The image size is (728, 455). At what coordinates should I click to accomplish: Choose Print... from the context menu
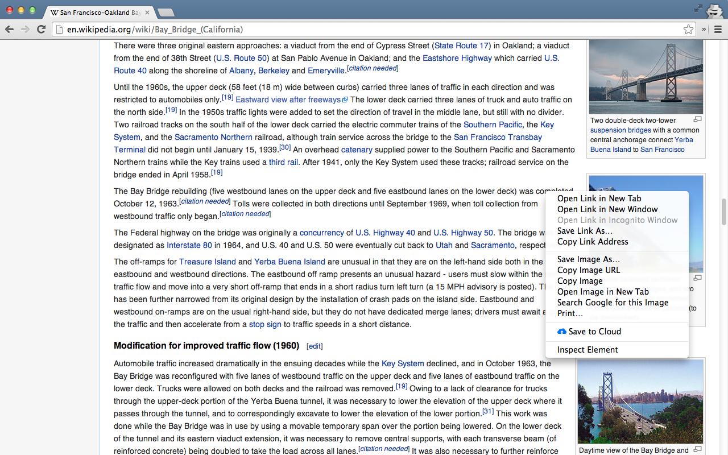pyautogui.click(x=570, y=313)
